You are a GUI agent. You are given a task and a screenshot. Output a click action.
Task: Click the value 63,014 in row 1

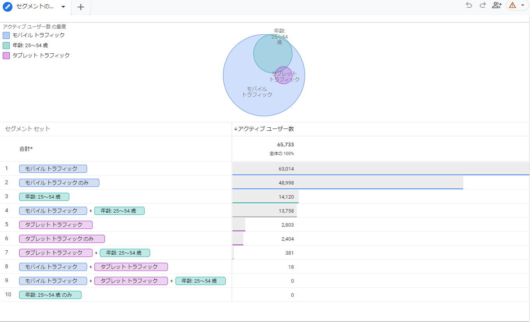click(x=286, y=169)
